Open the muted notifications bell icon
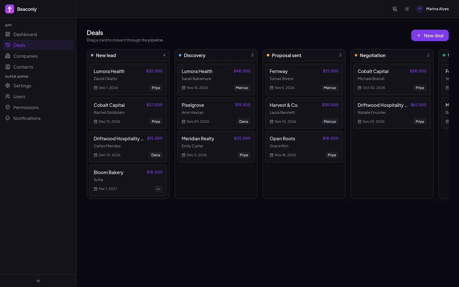This screenshot has height=287, width=459. coord(395,9)
